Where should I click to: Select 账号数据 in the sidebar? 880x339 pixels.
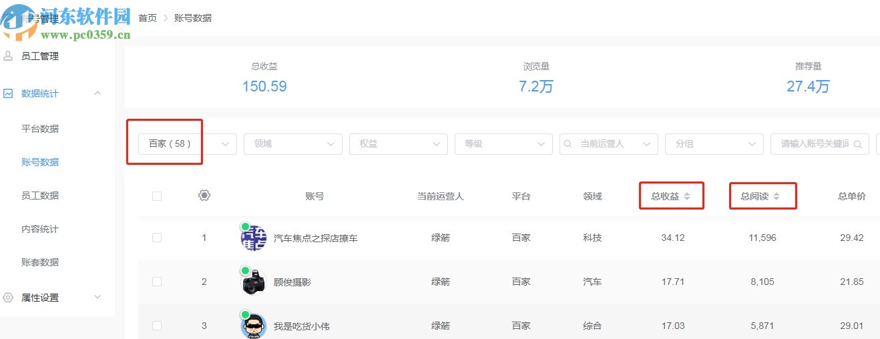[40, 162]
